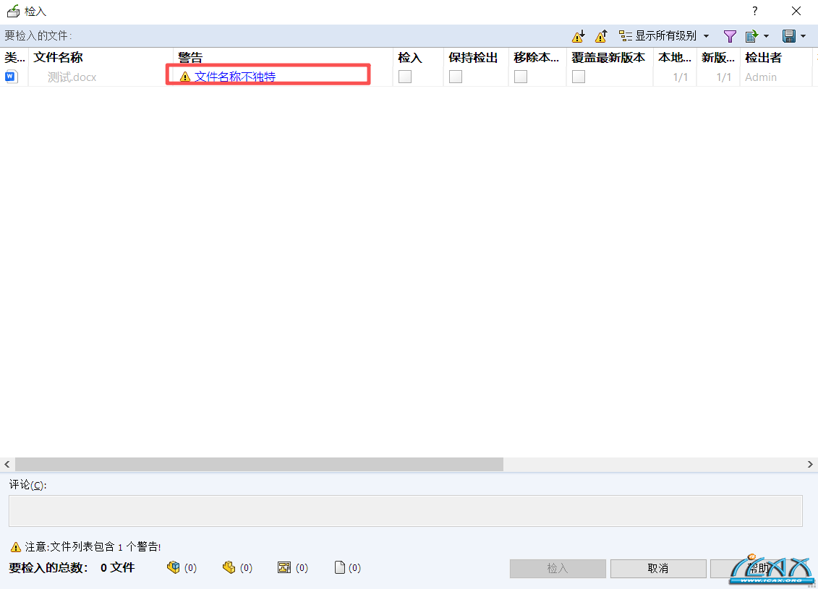Click the 注意:文件列表包含 1 个警告 note
This screenshot has height=589, width=818.
93,547
